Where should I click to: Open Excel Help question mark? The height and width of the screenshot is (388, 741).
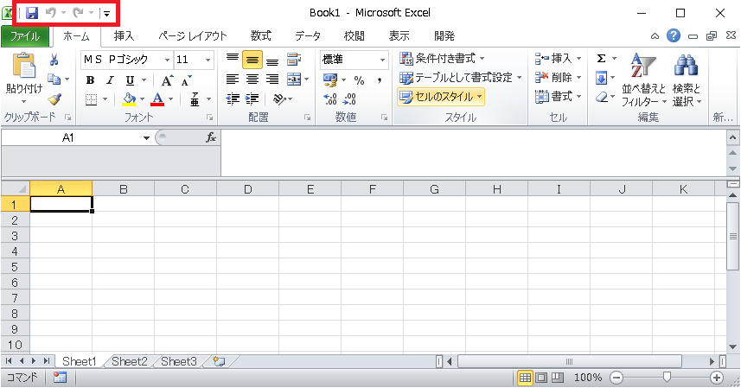674,35
